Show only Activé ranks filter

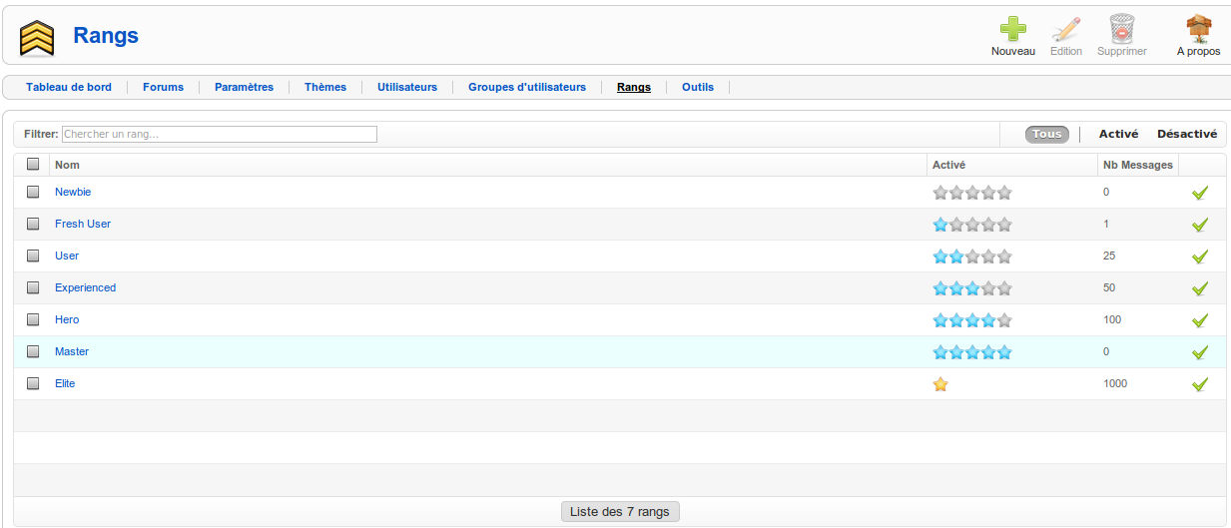coord(1118,134)
